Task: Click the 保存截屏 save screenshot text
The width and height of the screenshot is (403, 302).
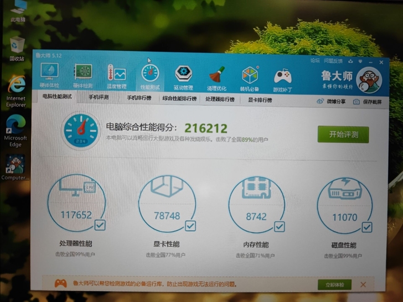Action: pos(372,102)
